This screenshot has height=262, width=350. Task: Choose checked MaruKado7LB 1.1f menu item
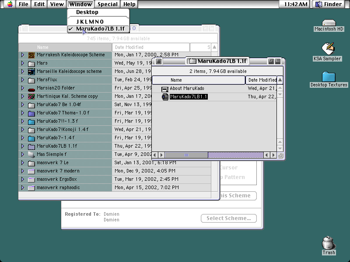[98, 29]
